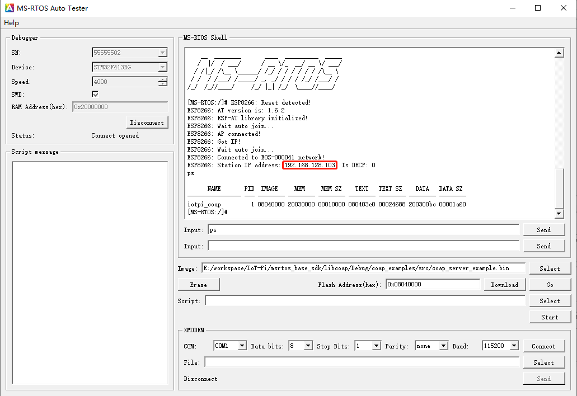
Task: Open the Help menu
Action: [11, 23]
